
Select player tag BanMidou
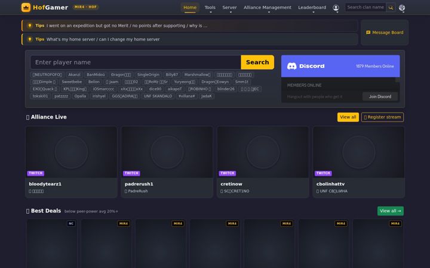point(96,74)
